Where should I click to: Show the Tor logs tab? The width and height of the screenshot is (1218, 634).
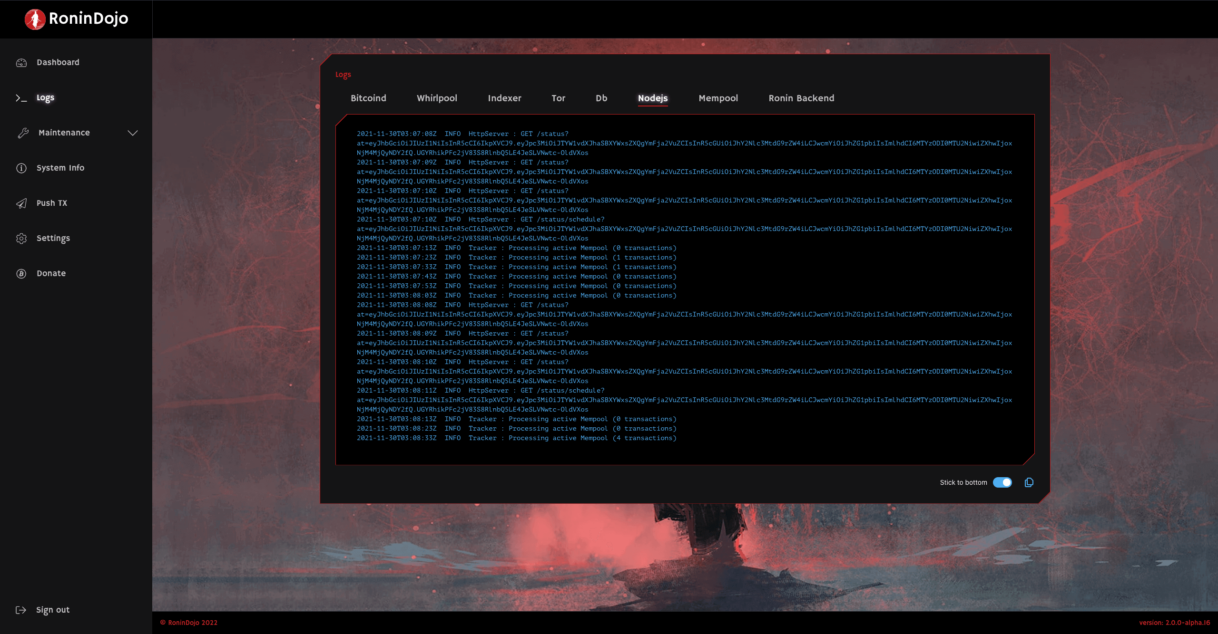559,98
